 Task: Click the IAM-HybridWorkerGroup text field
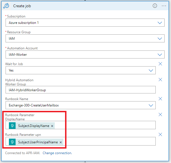click(x=80, y=90)
